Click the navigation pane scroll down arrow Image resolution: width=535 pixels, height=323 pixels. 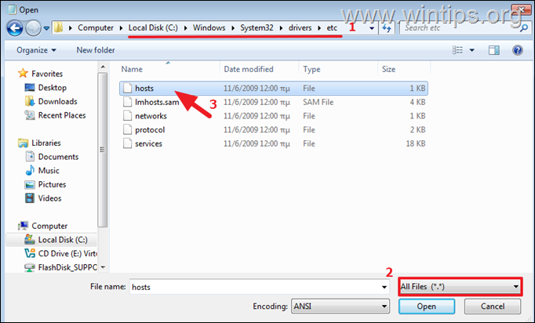click(103, 267)
